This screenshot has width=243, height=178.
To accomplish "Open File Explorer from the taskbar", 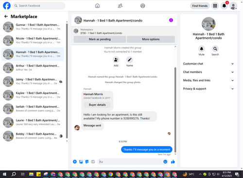I will (31, 174).
